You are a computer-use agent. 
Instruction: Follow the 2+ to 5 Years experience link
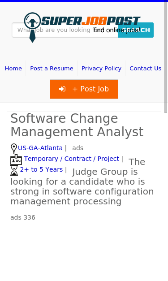41,169
